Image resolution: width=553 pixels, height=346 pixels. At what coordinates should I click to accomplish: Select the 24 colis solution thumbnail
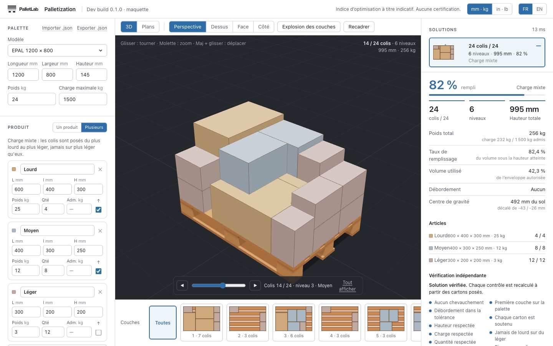tap(444, 52)
